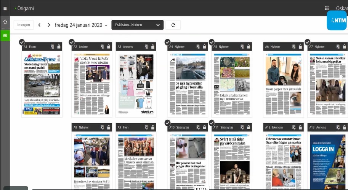The width and height of the screenshot is (348, 190).
Task: Click the A13 Annons header label
Action: (x=318, y=127)
